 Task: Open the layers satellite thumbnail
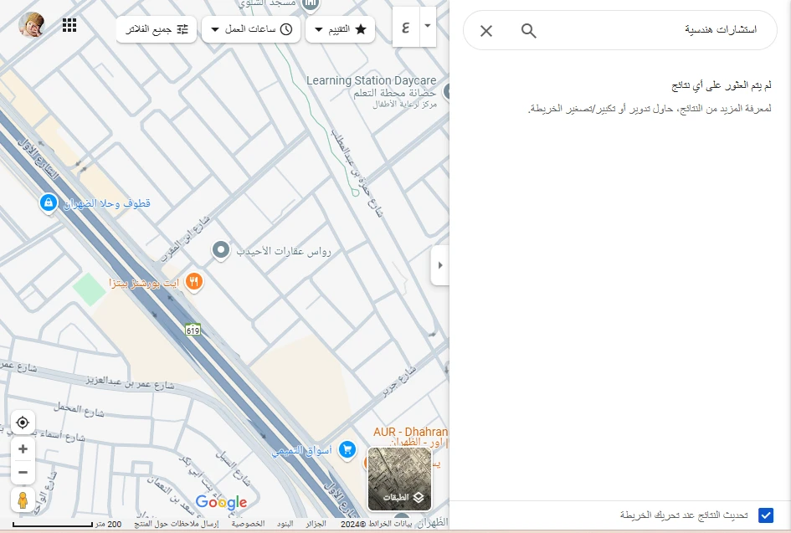point(400,479)
